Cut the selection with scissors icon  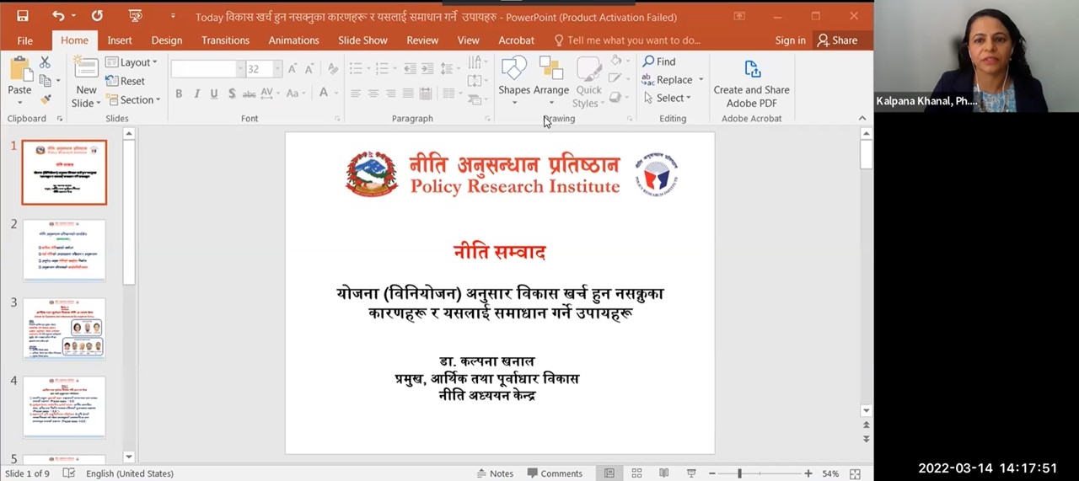pyautogui.click(x=45, y=62)
